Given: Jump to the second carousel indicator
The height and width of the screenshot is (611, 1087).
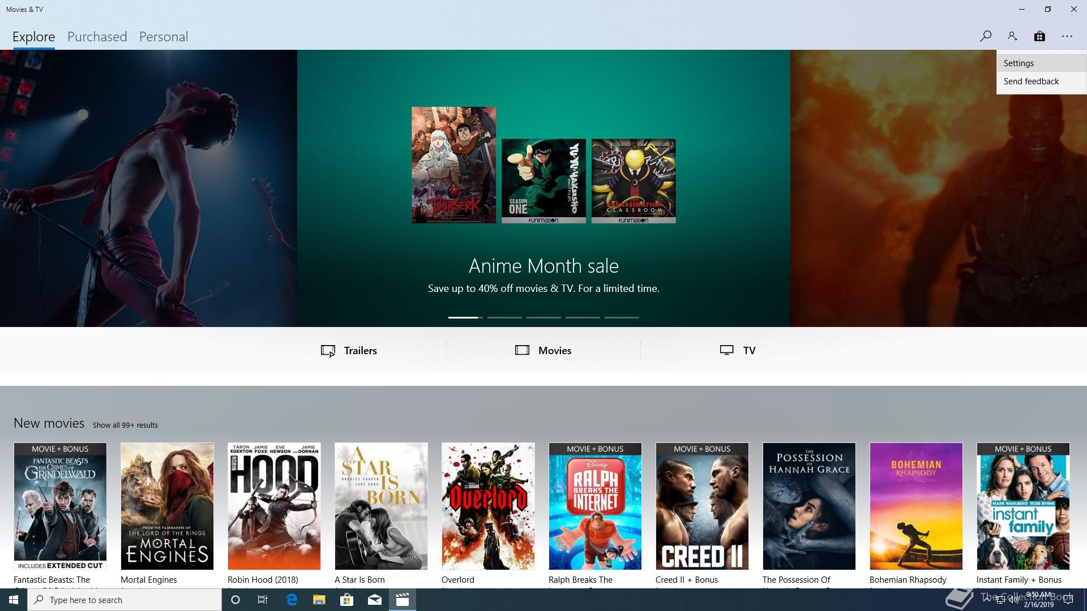Looking at the screenshot, I should tap(504, 317).
